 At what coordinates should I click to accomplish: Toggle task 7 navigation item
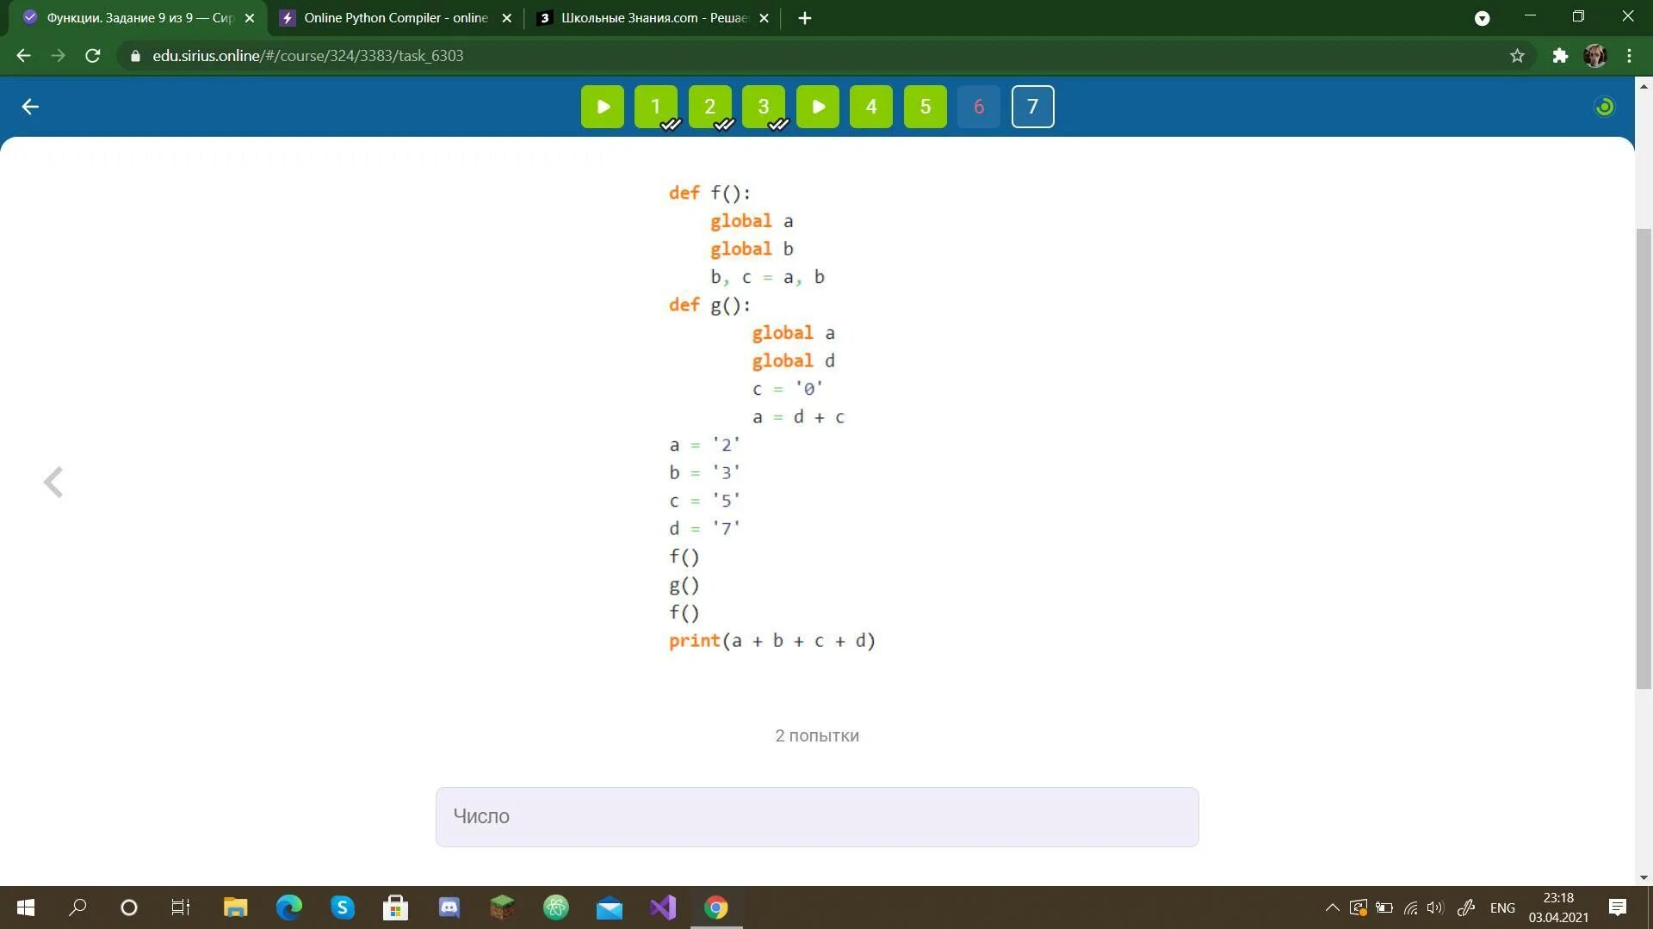point(1032,106)
